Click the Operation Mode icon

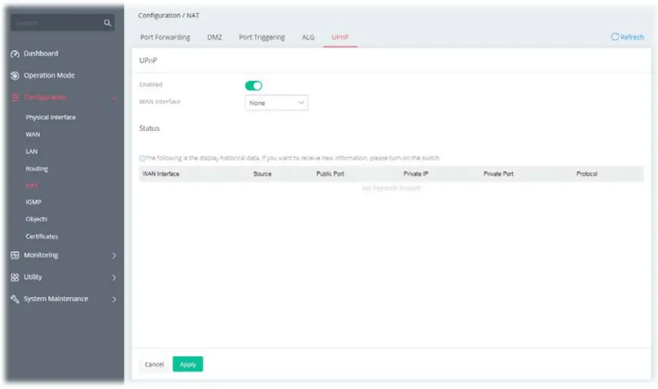click(15, 76)
